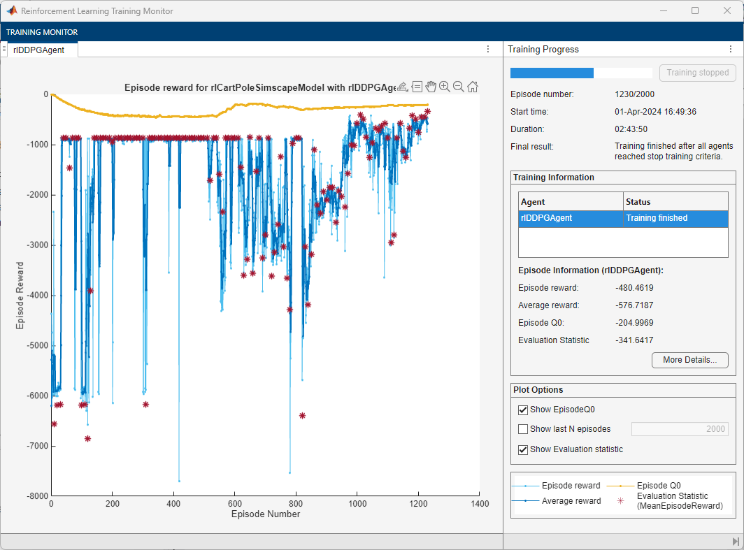Restore plot view with the home icon

(x=473, y=87)
